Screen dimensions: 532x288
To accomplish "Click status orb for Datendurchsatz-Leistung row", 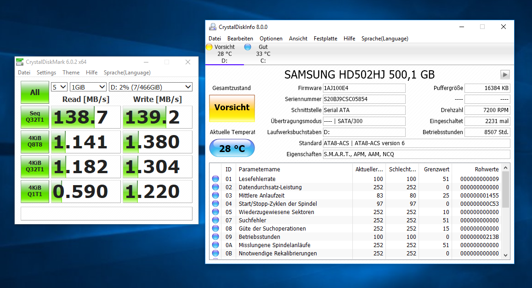I will click(x=215, y=187).
